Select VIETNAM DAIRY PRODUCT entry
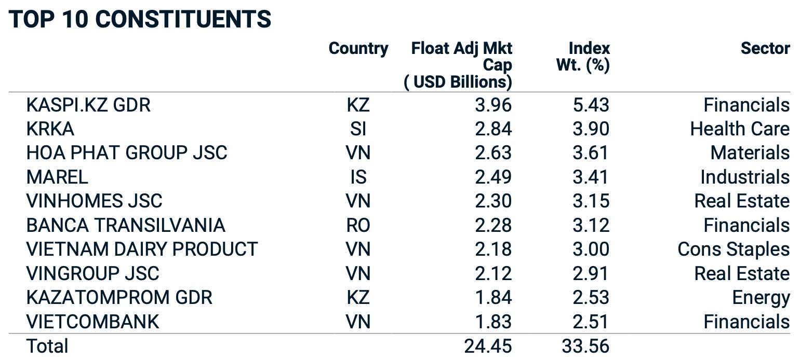Image resolution: width=800 pixels, height=361 pixels. pyautogui.click(x=142, y=249)
